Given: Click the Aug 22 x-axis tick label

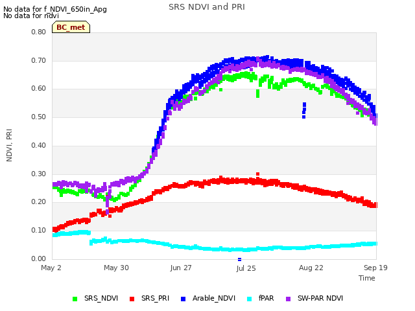Looking at the screenshot, I should click(x=311, y=268).
